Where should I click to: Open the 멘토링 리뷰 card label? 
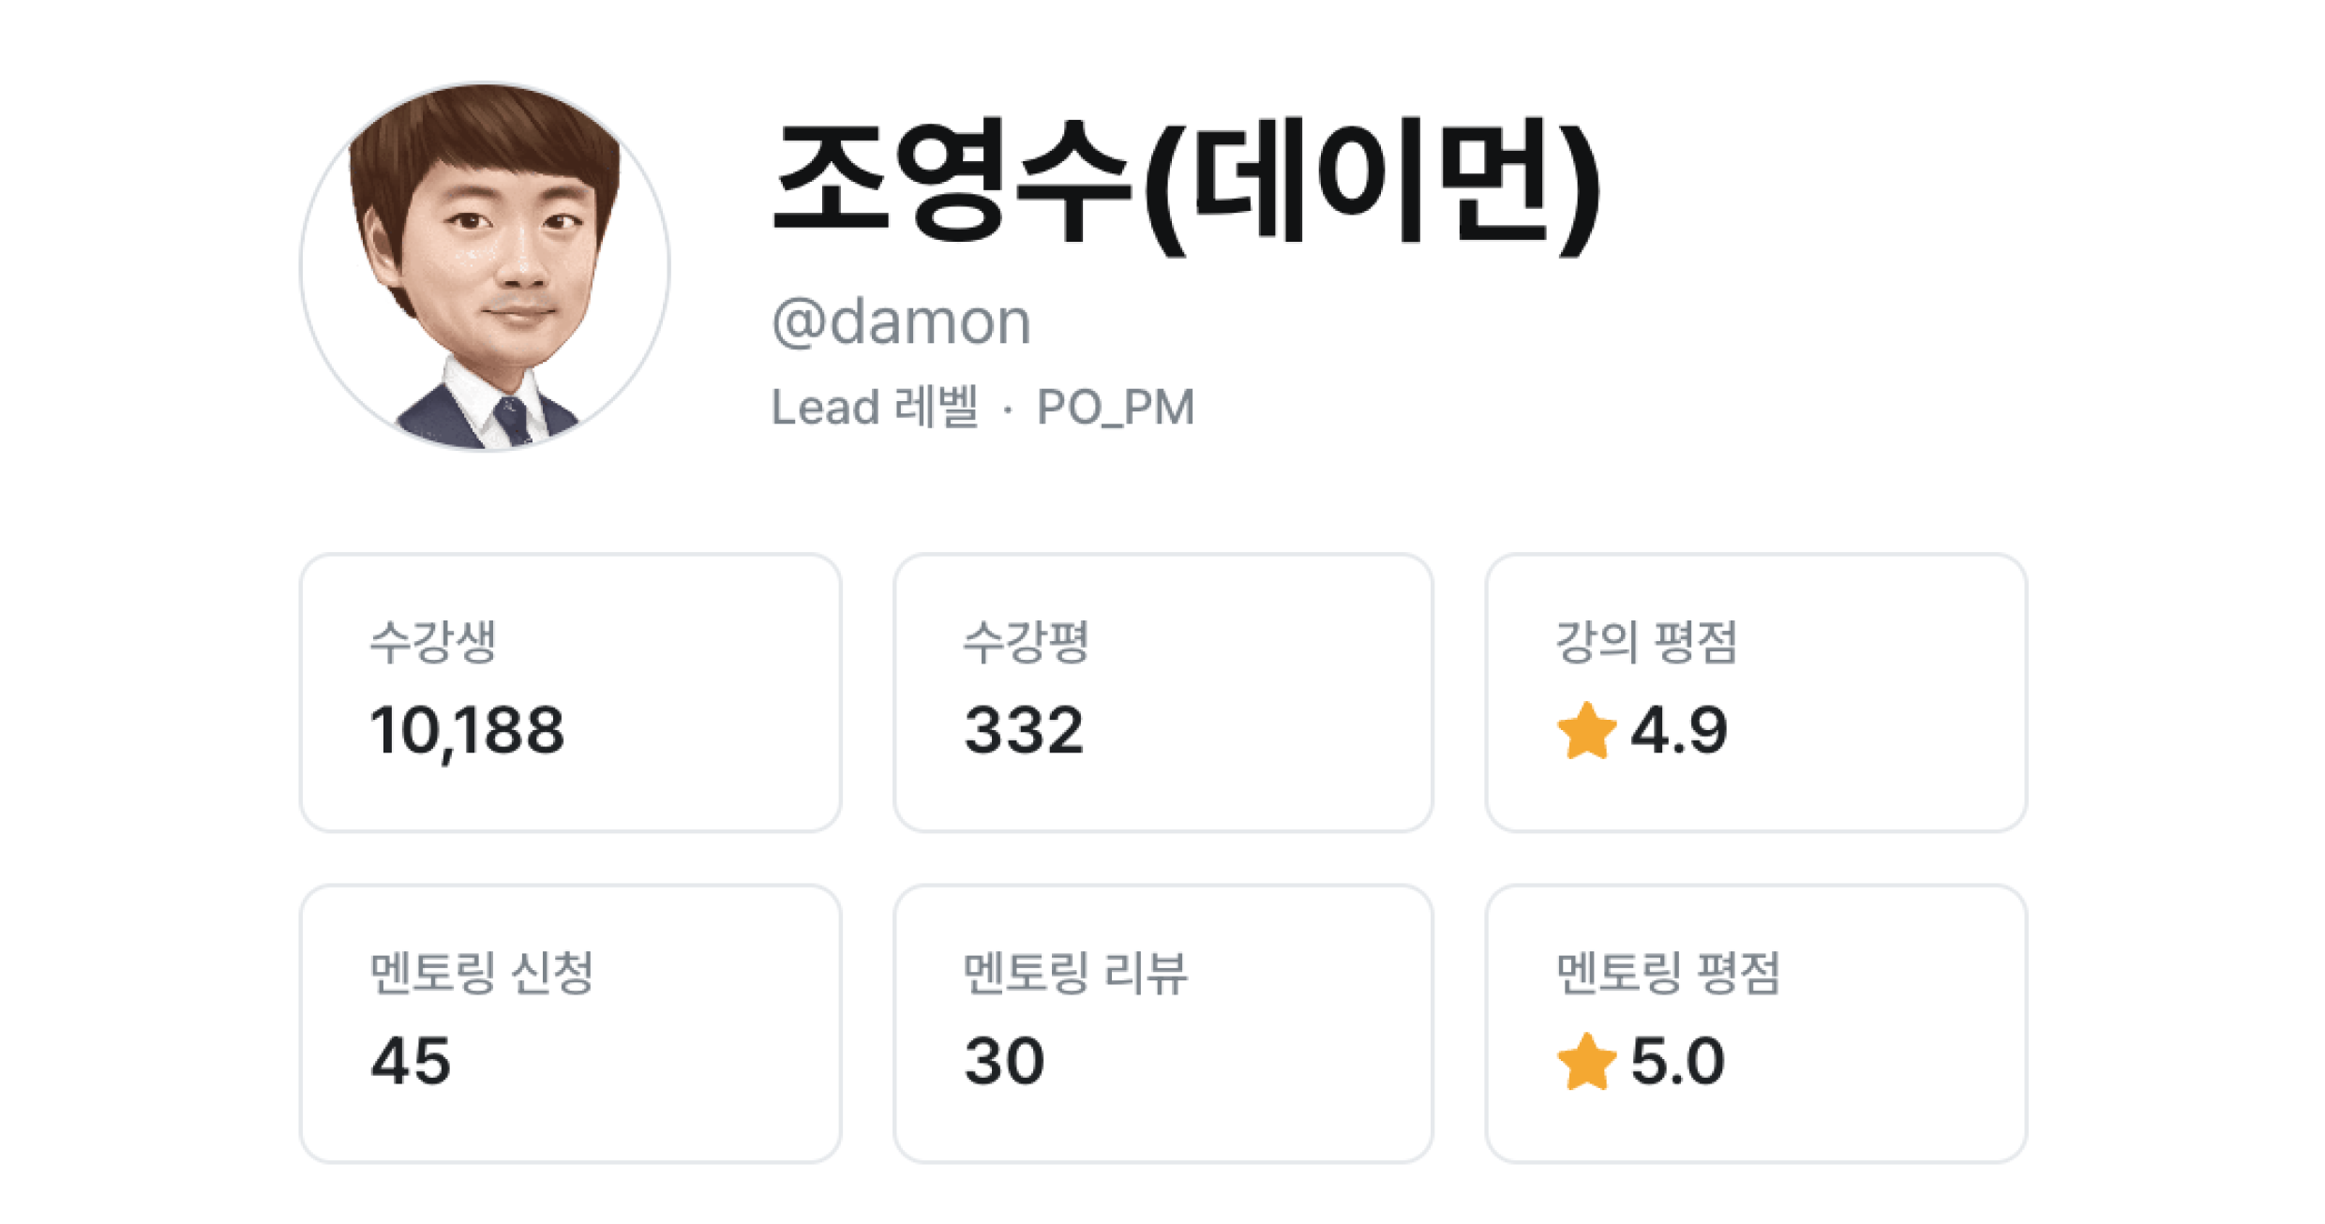(x=1075, y=972)
